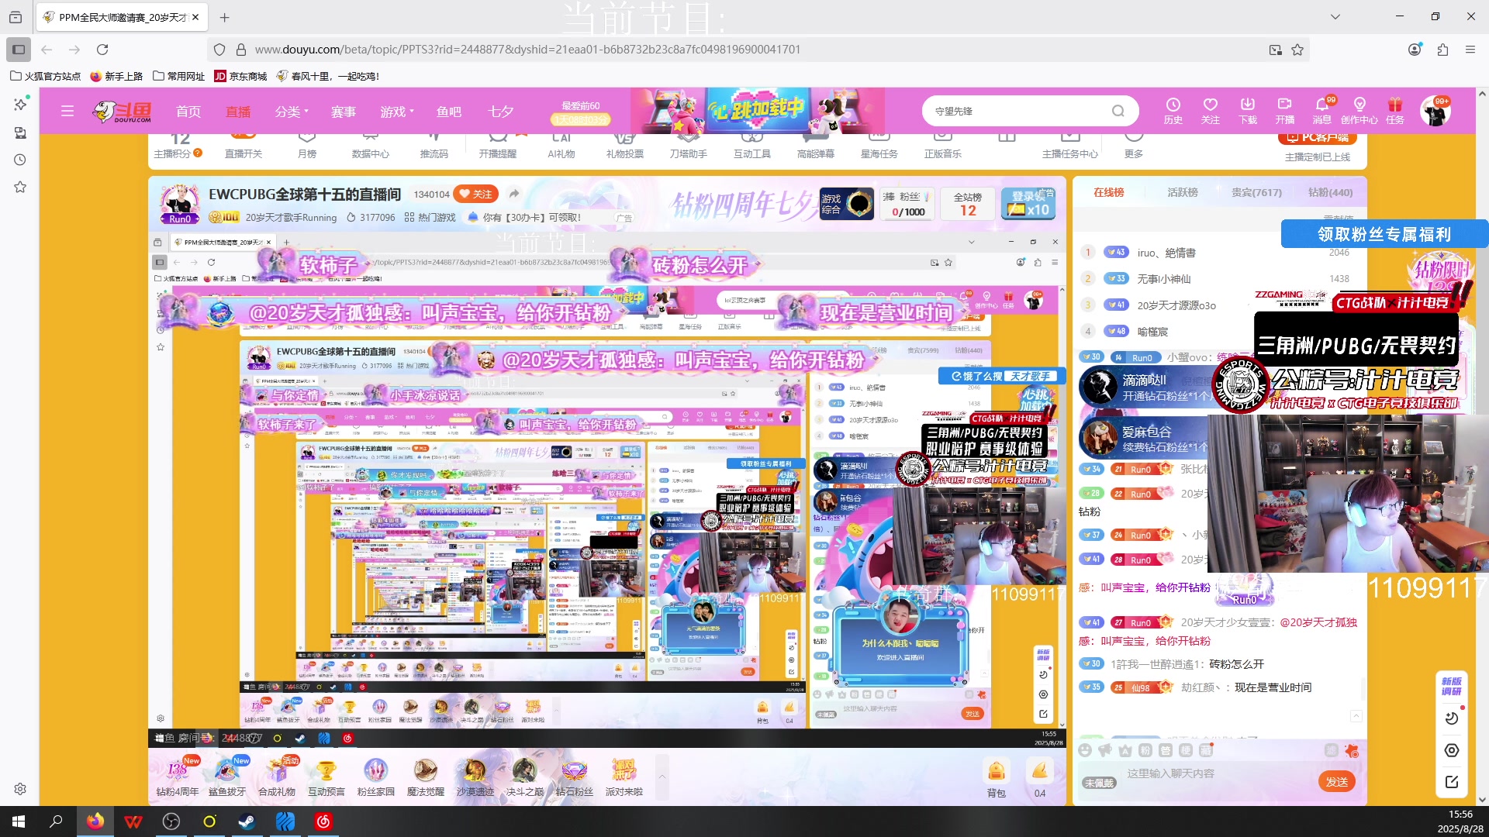Image resolution: width=1489 pixels, height=837 pixels.
Task: Open the 火狐官方站点 bookmark
Action: 45,76
